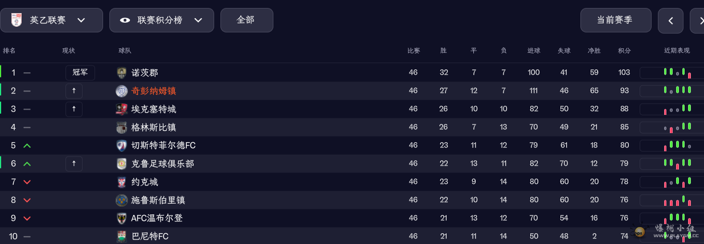Open the 当前赛季 season selector

(x=615, y=20)
